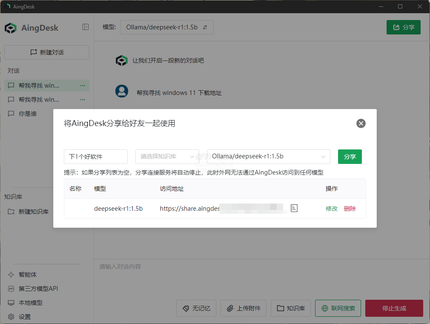Close the share dialog with X icon
The height and width of the screenshot is (324, 430).
tap(361, 123)
